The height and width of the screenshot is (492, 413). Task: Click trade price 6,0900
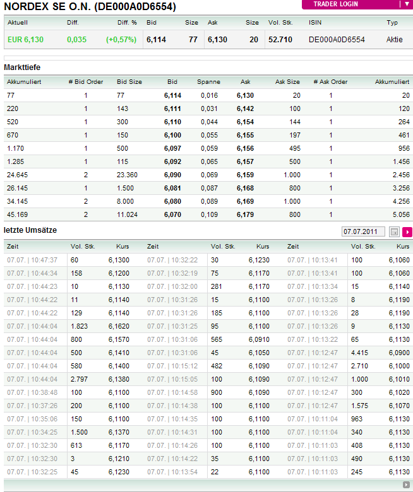[399, 353]
